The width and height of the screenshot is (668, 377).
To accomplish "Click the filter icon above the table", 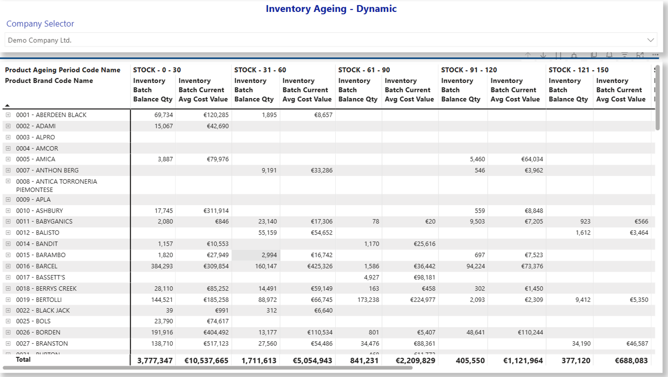I will (624, 55).
